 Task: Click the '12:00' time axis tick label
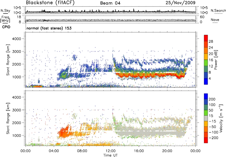(x=110, y=151)
